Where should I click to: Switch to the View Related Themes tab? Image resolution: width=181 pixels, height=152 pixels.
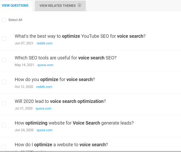tap(60, 6)
